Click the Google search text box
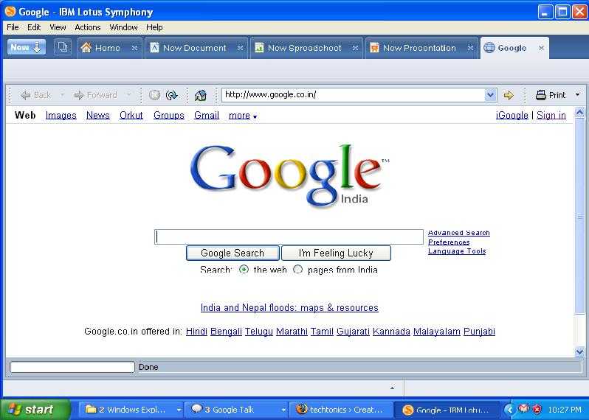 click(289, 237)
